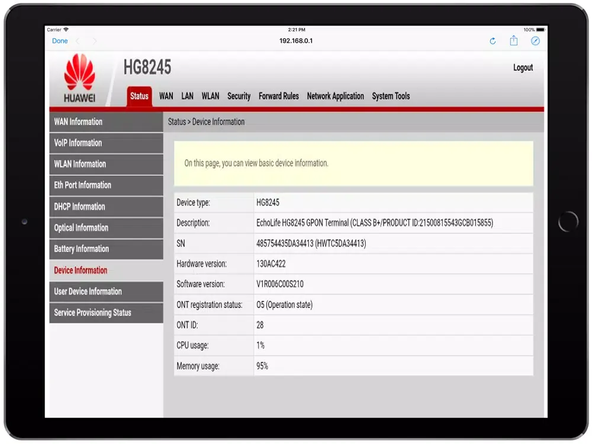This screenshot has height=444, width=592.
Task: Select Device Information in sidebar
Action: [x=106, y=271]
